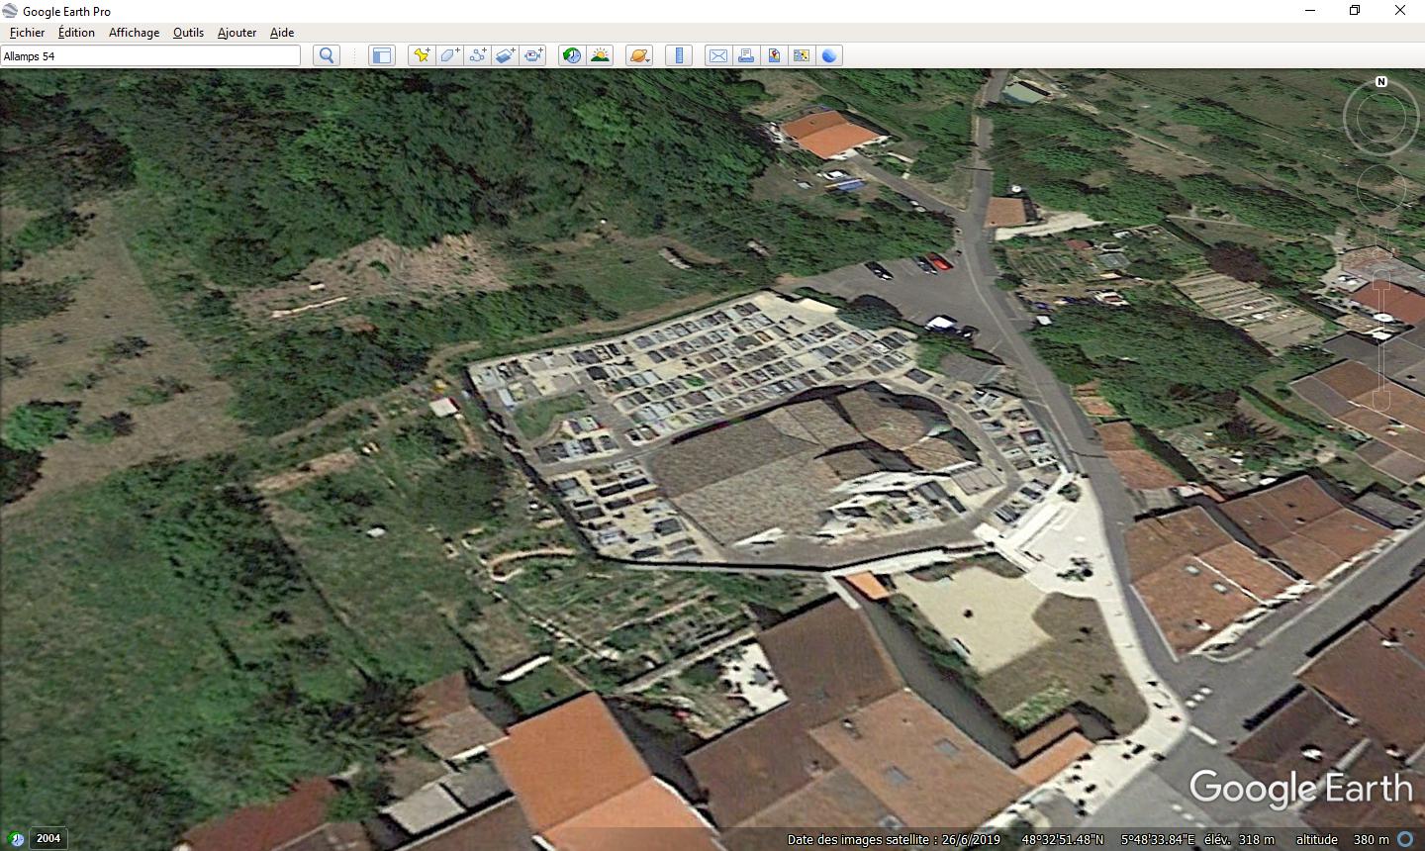This screenshot has height=851, width=1425.
Task: Add a path with the toolbar
Action: pos(477,55)
